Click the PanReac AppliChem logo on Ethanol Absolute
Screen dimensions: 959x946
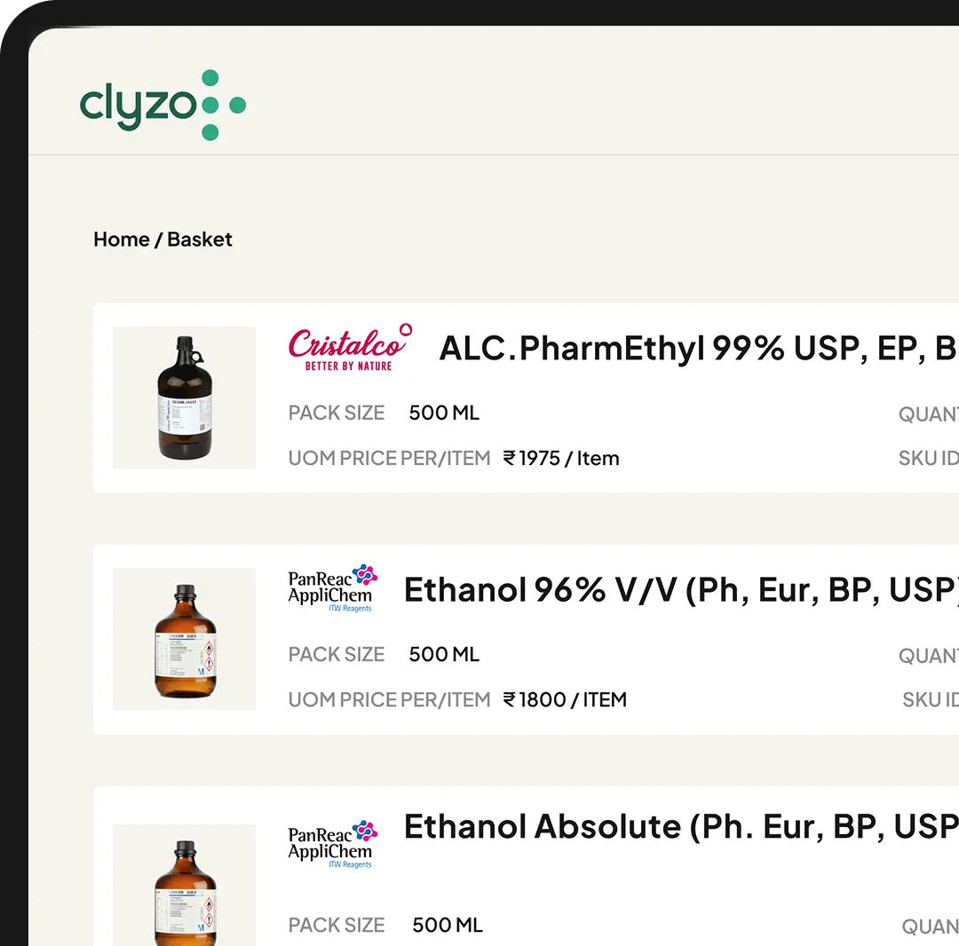(333, 845)
